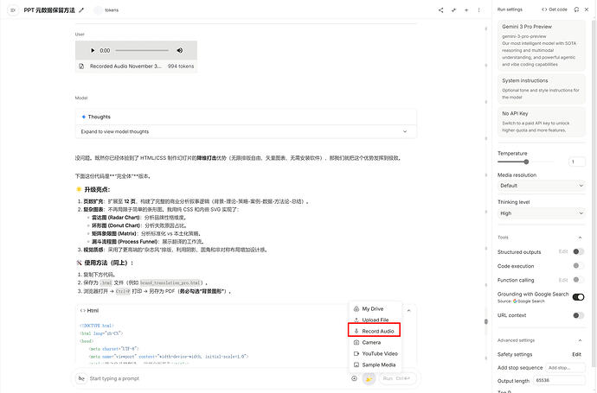Click the compare mode sparkle icon
This screenshot has width=597, height=393.
(453, 10)
